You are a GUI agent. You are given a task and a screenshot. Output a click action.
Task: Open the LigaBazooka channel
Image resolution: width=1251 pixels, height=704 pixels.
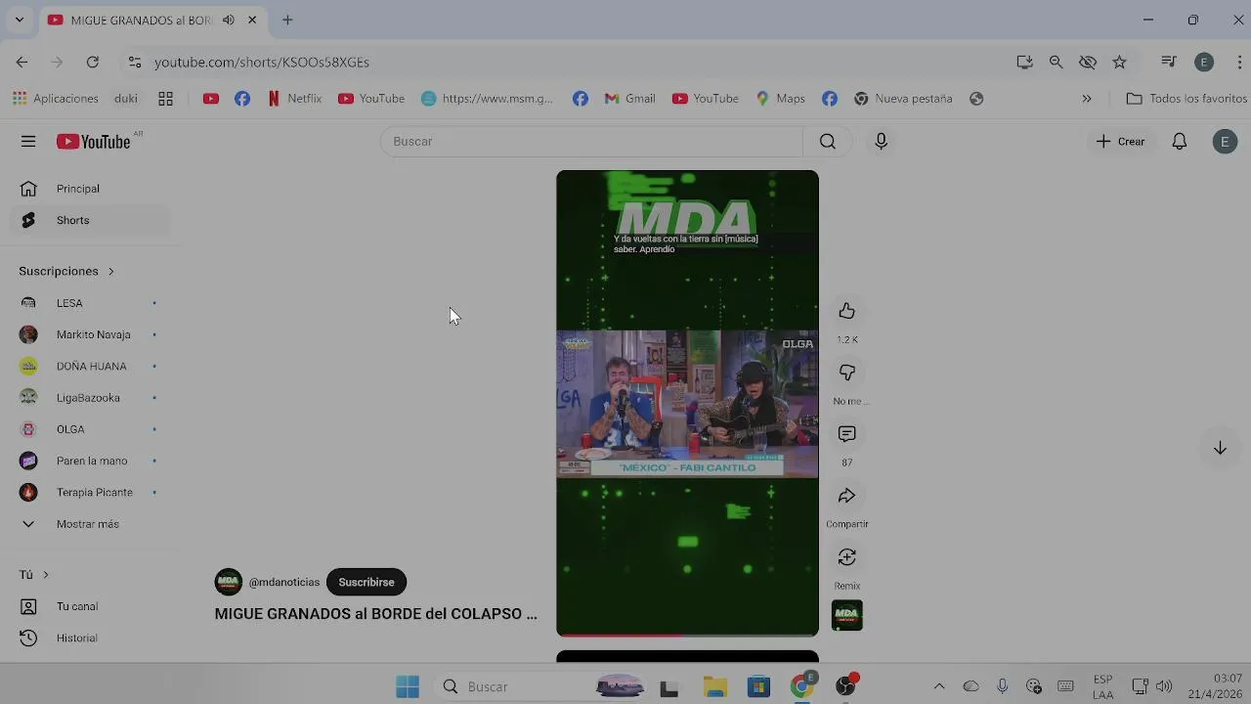pyautogui.click(x=90, y=398)
